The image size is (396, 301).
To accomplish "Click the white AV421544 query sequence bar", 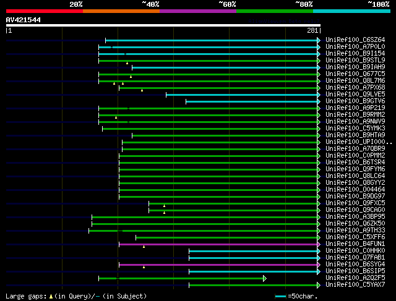I will tap(163, 25).
